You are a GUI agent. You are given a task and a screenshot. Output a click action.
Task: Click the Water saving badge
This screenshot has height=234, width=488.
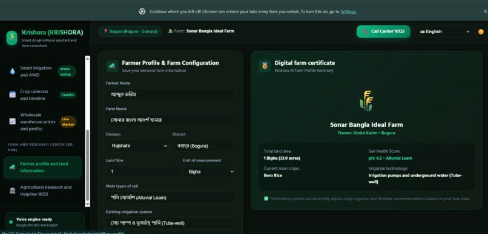(x=67, y=71)
